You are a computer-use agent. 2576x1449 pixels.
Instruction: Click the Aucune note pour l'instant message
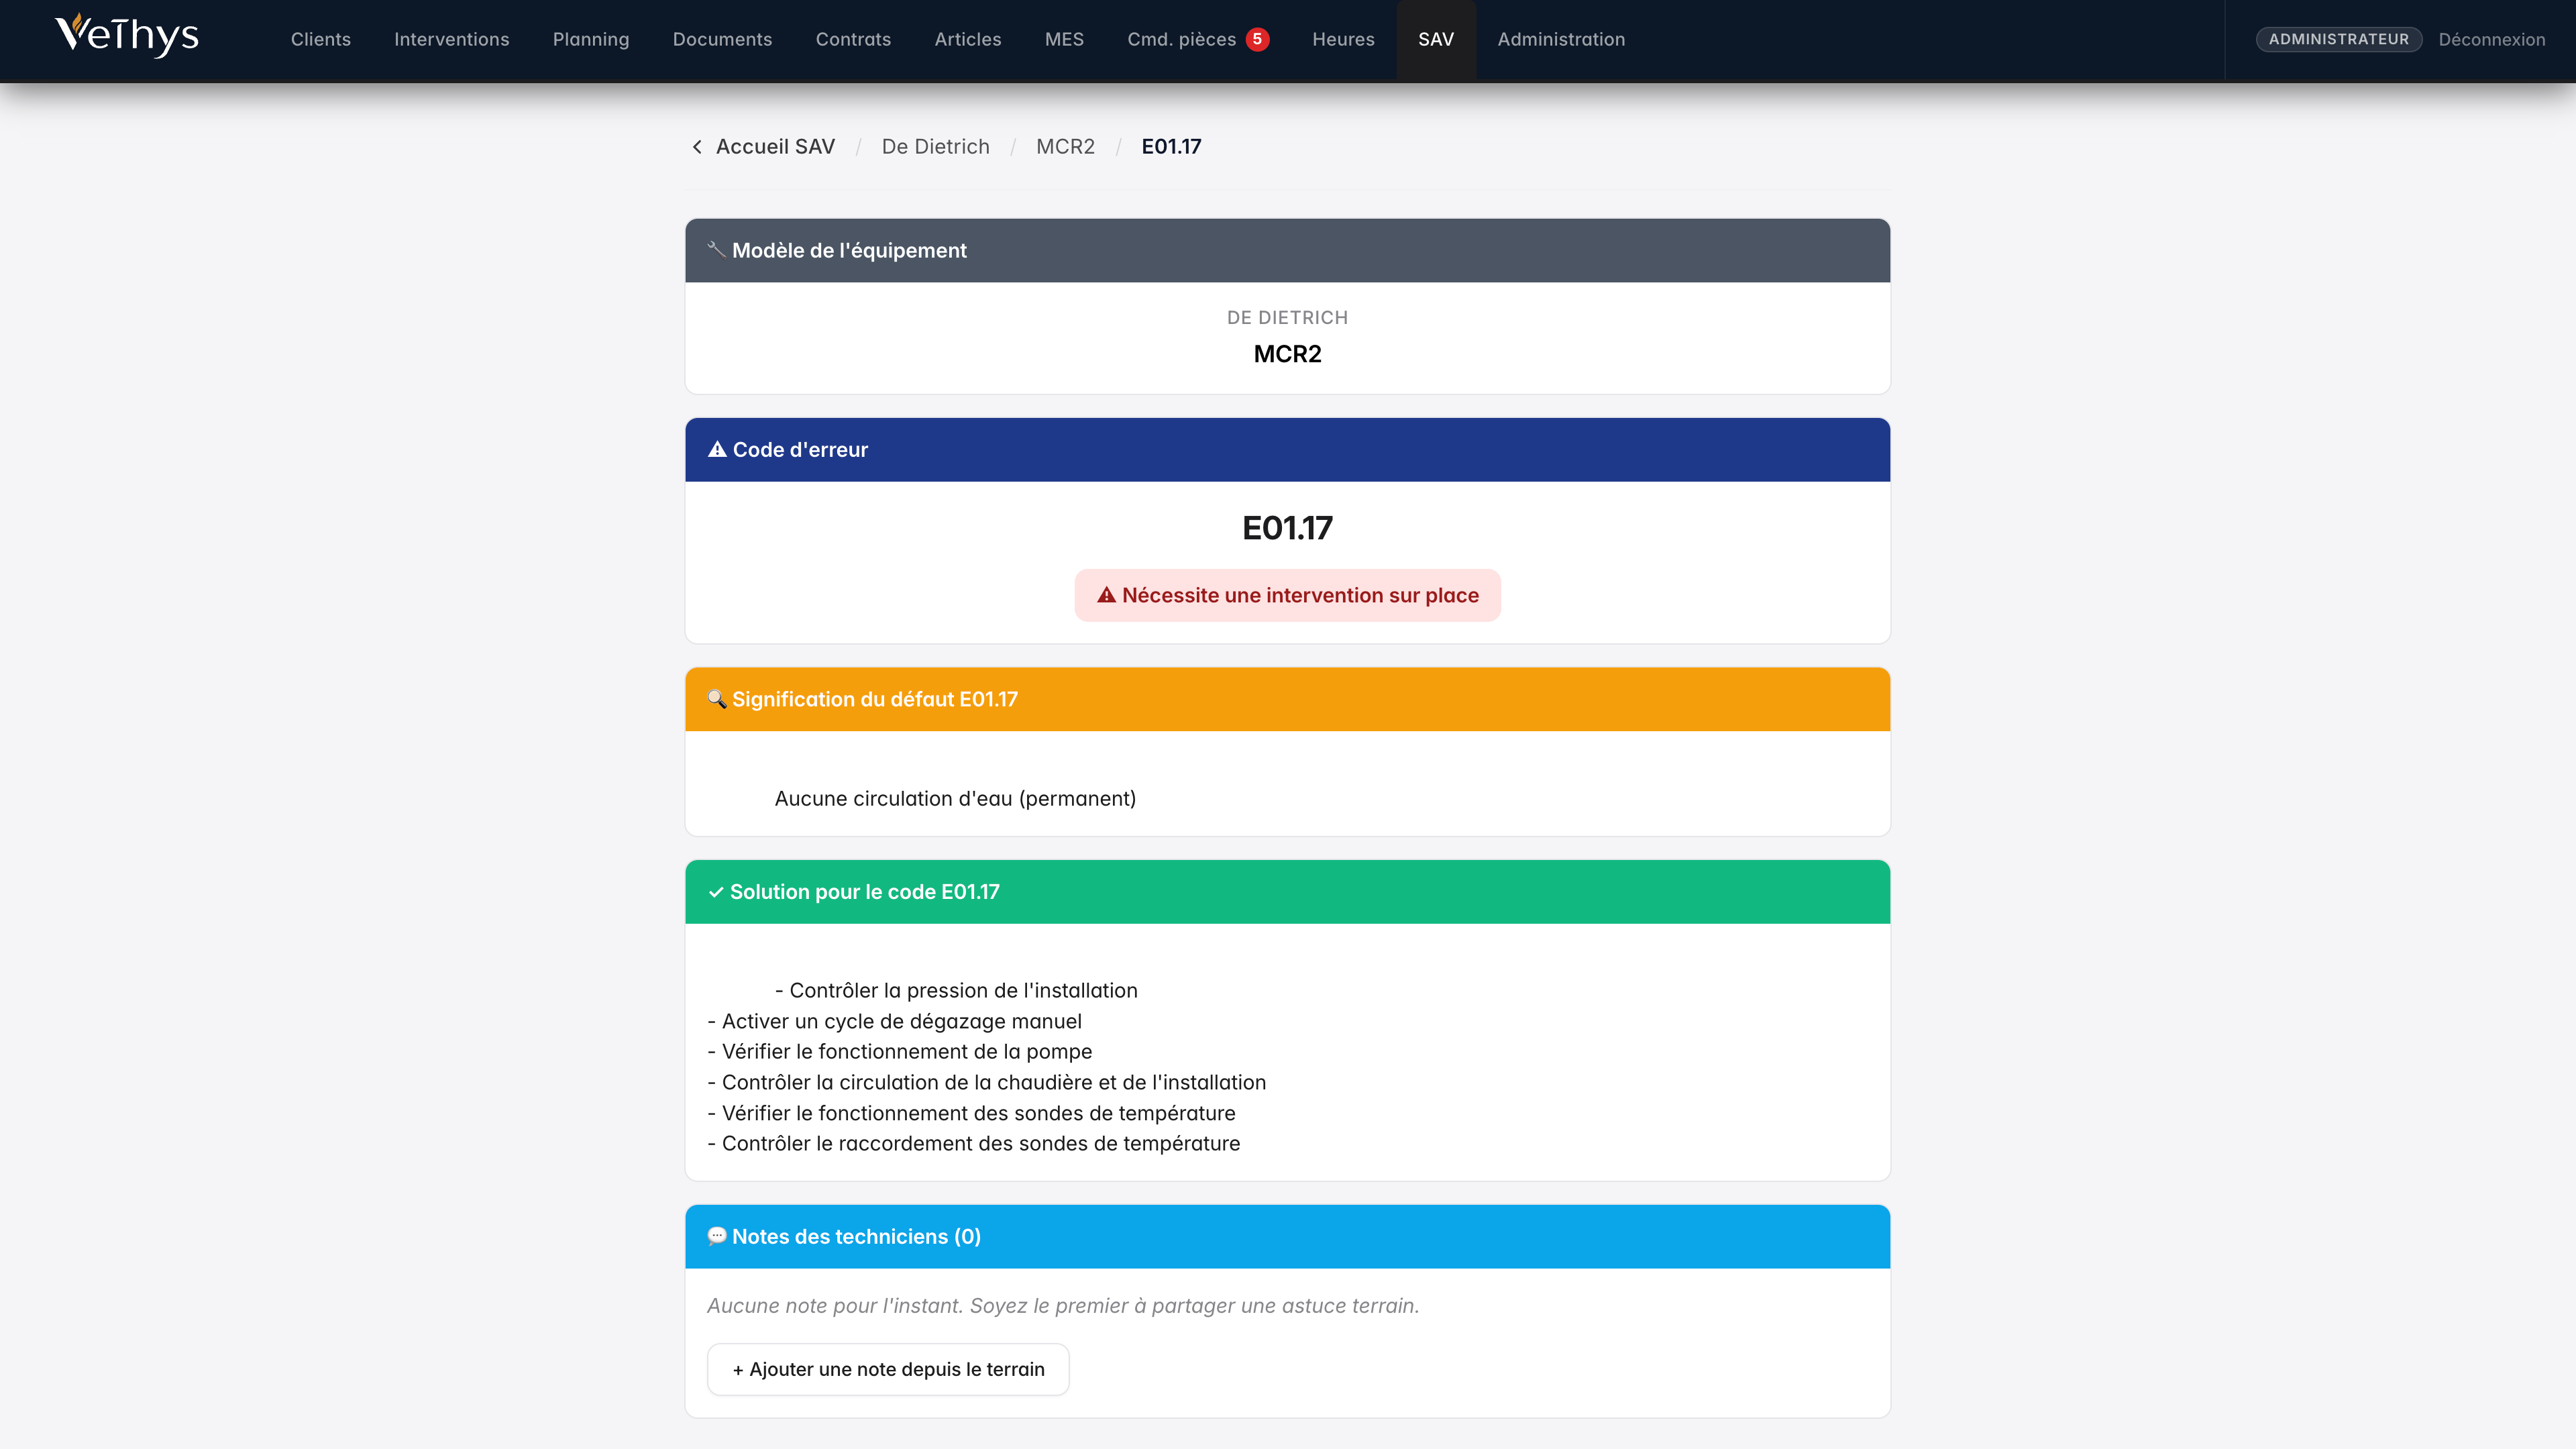(1063, 1306)
